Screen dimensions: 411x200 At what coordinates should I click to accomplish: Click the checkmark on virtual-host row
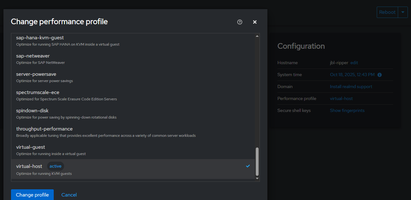248,166
